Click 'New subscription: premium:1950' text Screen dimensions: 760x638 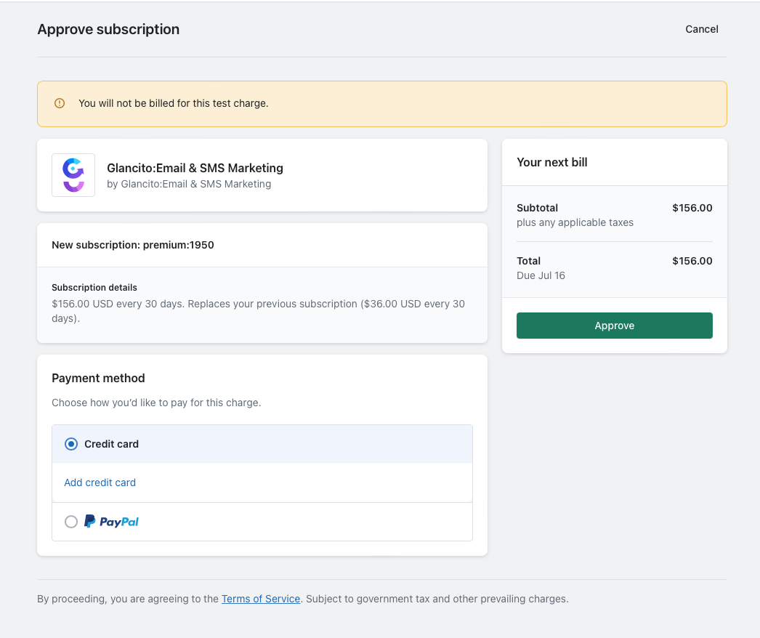[133, 245]
